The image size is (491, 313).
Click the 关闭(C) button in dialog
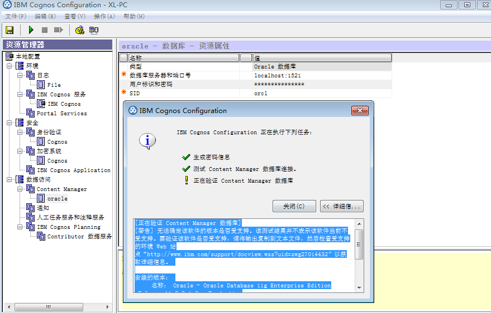[x=294, y=206]
